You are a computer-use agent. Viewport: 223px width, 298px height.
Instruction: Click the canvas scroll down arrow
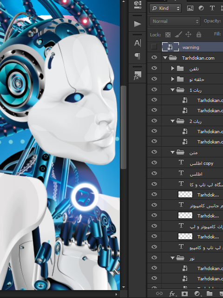click(124, 287)
